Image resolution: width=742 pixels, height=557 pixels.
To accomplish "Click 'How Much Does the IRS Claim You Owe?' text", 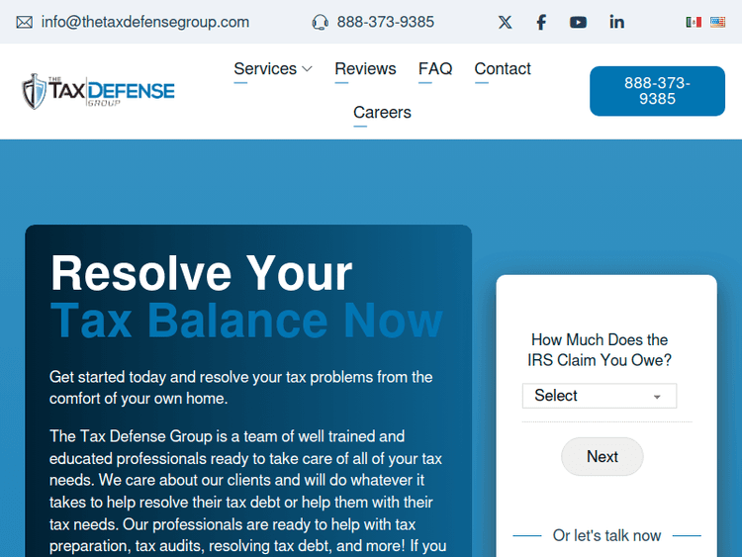I will (600, 350).
